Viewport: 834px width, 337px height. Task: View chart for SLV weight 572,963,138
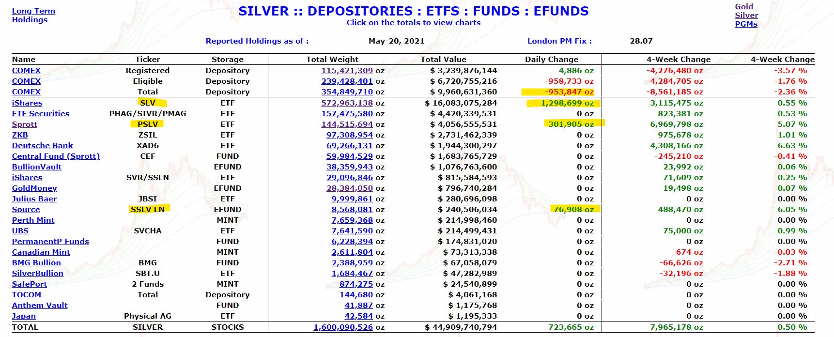tap(347, 103)
